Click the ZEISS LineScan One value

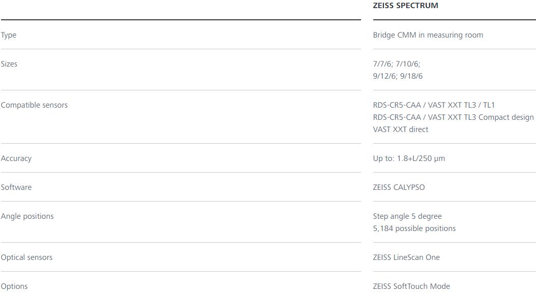tap(406, 257)
